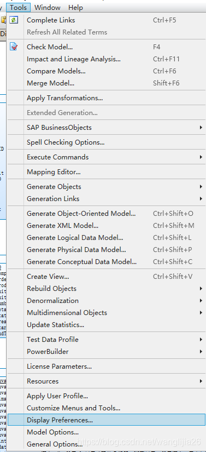Viewport: 206px width, 452px height.
Task: Expand the Denormalization submenu
Action: [107, 301]
